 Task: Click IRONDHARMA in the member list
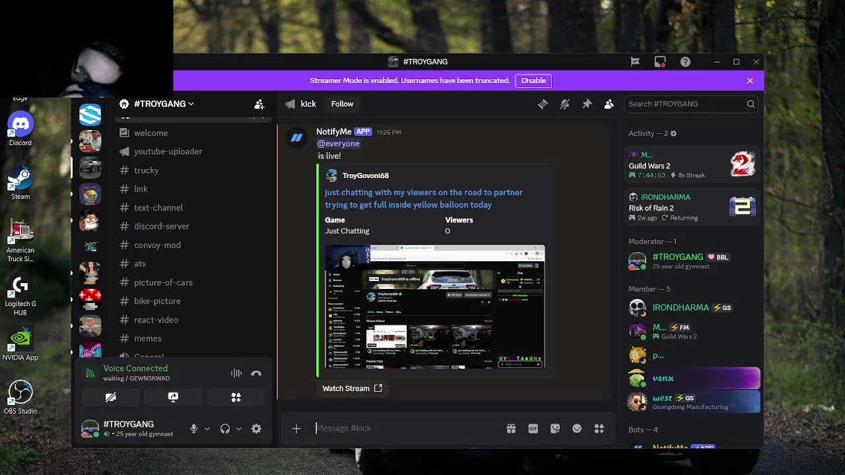tap(691, 308)
